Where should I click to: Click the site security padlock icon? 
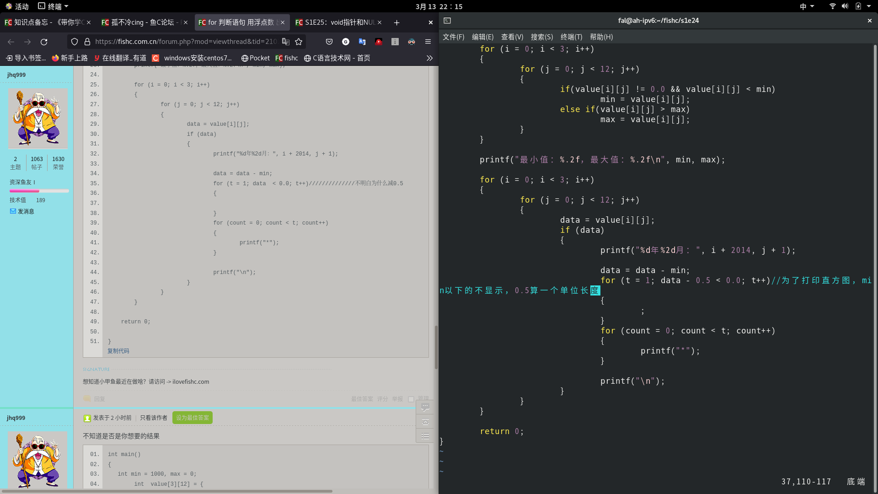[87, 42]
